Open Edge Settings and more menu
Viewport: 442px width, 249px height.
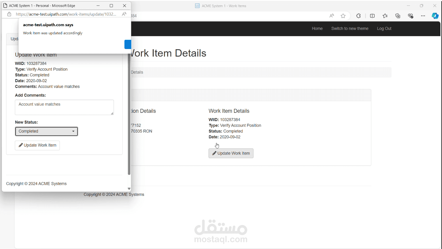(x=423, y=16)
